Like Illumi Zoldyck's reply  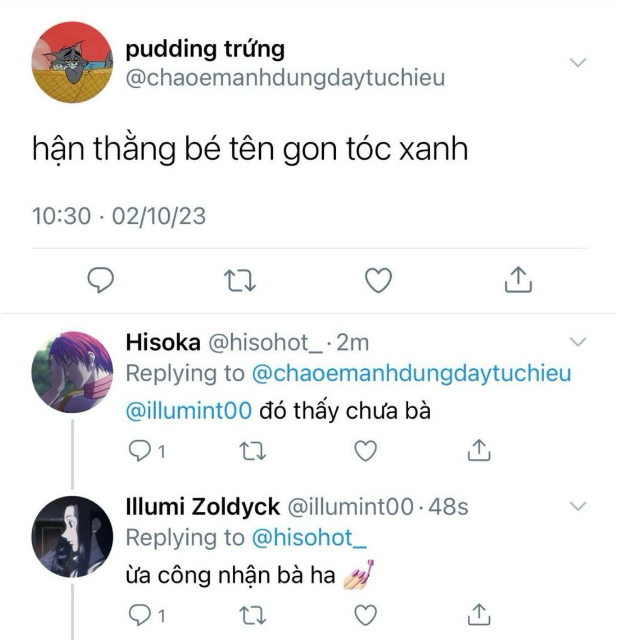(x=366, y=615)
